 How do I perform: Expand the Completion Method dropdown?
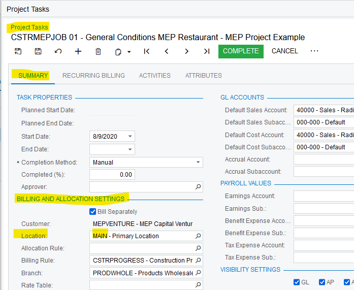point(198,162)
